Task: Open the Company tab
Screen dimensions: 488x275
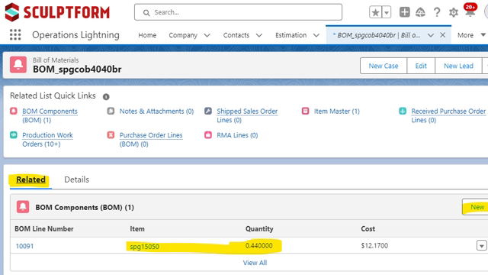Action: tap(183, 35)
